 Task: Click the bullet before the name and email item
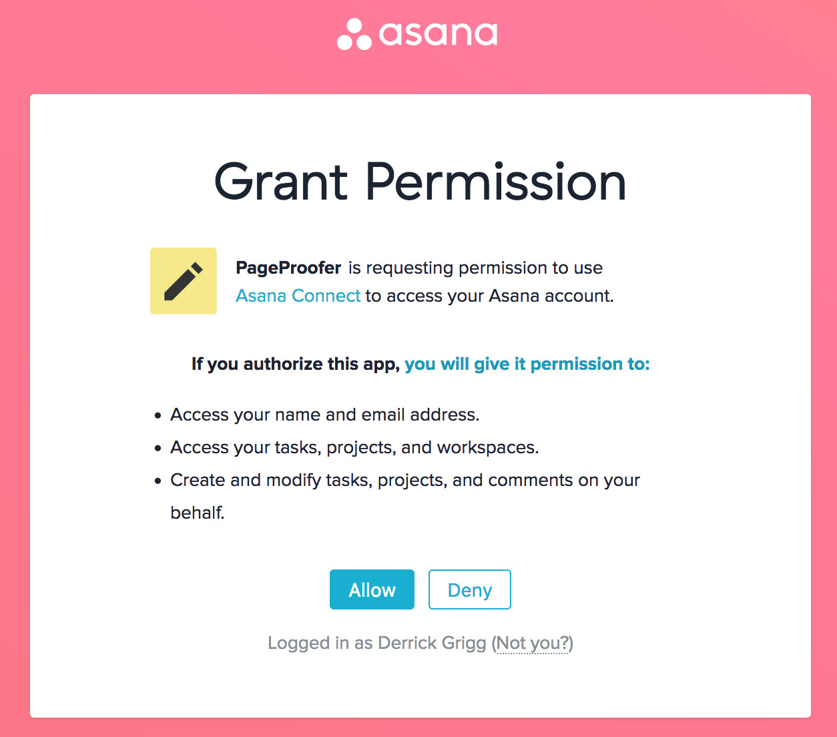click(158, 415)
